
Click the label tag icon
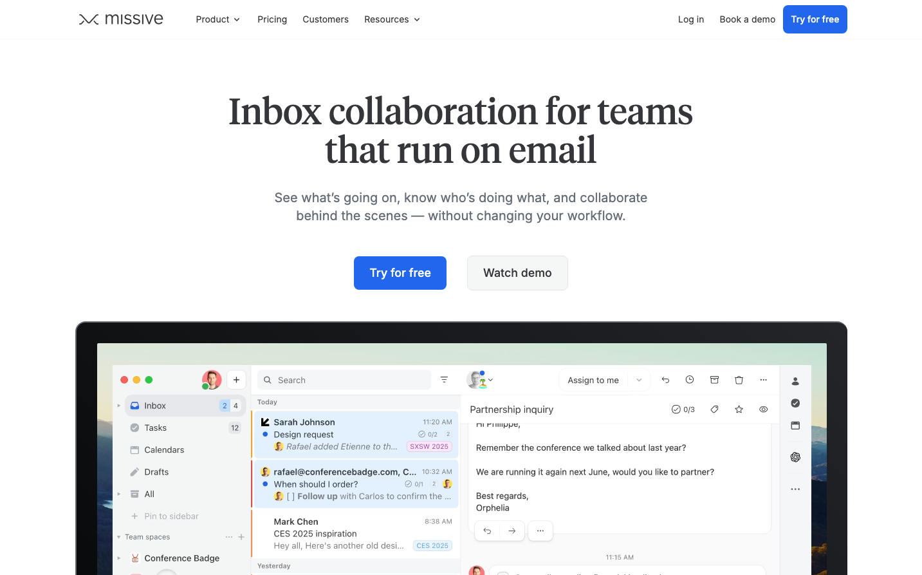click(714, 410)
